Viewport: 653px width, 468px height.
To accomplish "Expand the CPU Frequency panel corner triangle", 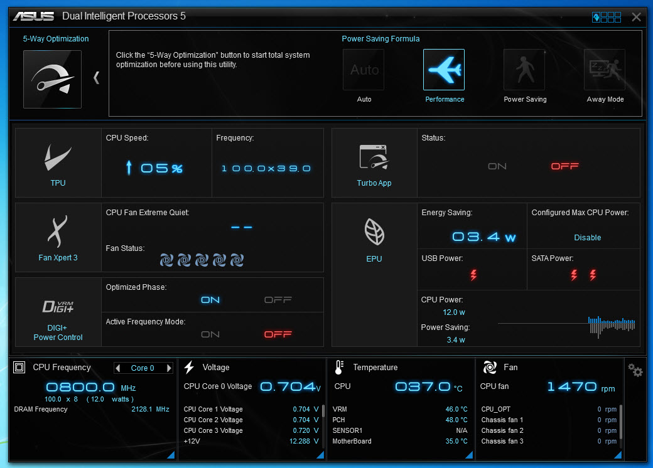I will pyautogui.click(x=171, y=455).
